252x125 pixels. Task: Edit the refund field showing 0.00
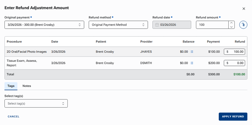pyautogui.click(x=234, y=63)
